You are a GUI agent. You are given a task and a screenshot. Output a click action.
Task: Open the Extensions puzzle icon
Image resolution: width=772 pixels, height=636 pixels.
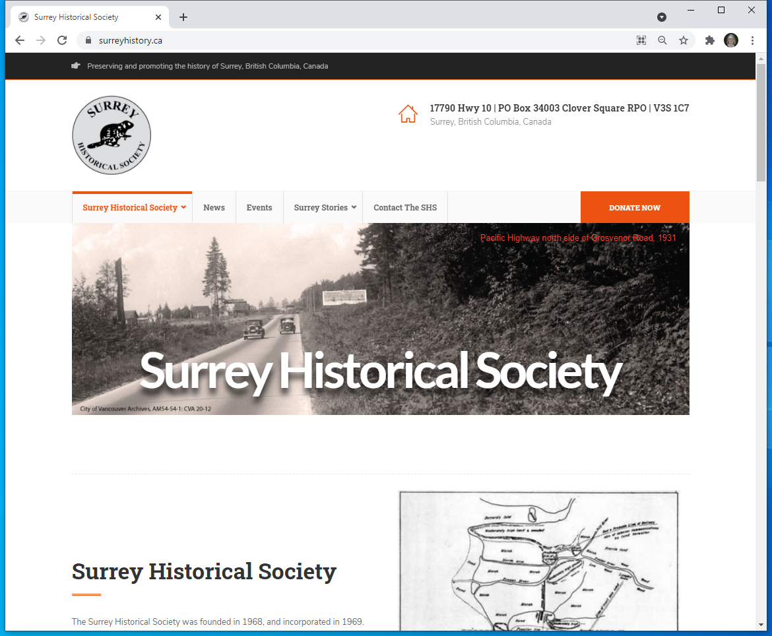click(x=709, y=40)
